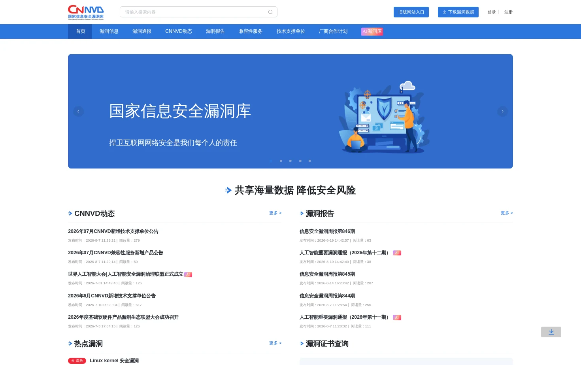This screenshot has height=365, width=581.
Task: Open the 漏洞信息 menu
Action: coord(109,31)
